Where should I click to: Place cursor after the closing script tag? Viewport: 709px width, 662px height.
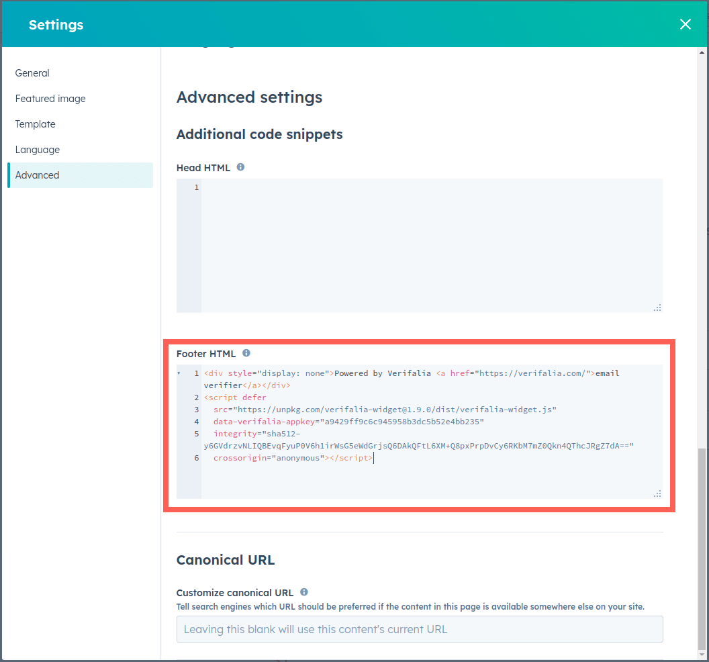(374, 458)
